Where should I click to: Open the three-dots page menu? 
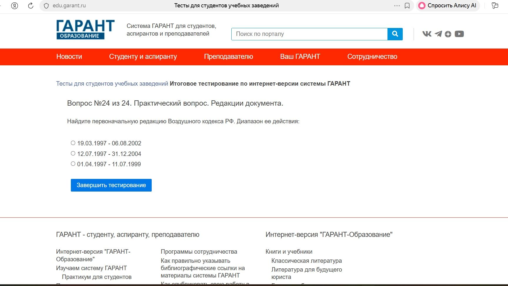click(x=397, y=6)
